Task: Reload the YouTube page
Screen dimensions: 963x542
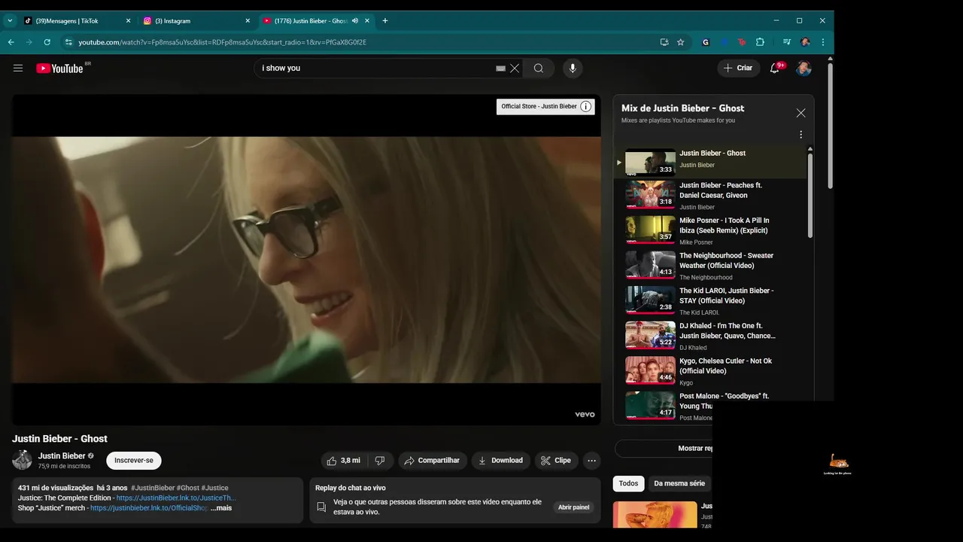Action: tap(47, 42)
